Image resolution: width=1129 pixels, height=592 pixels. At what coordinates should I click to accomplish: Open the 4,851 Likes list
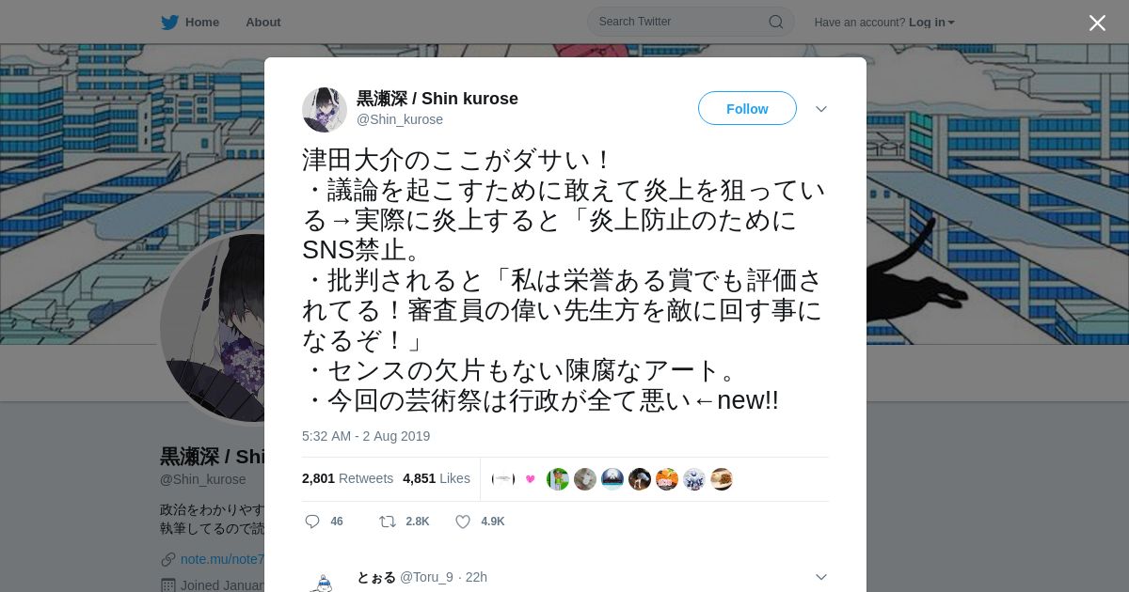pos(437,478)
